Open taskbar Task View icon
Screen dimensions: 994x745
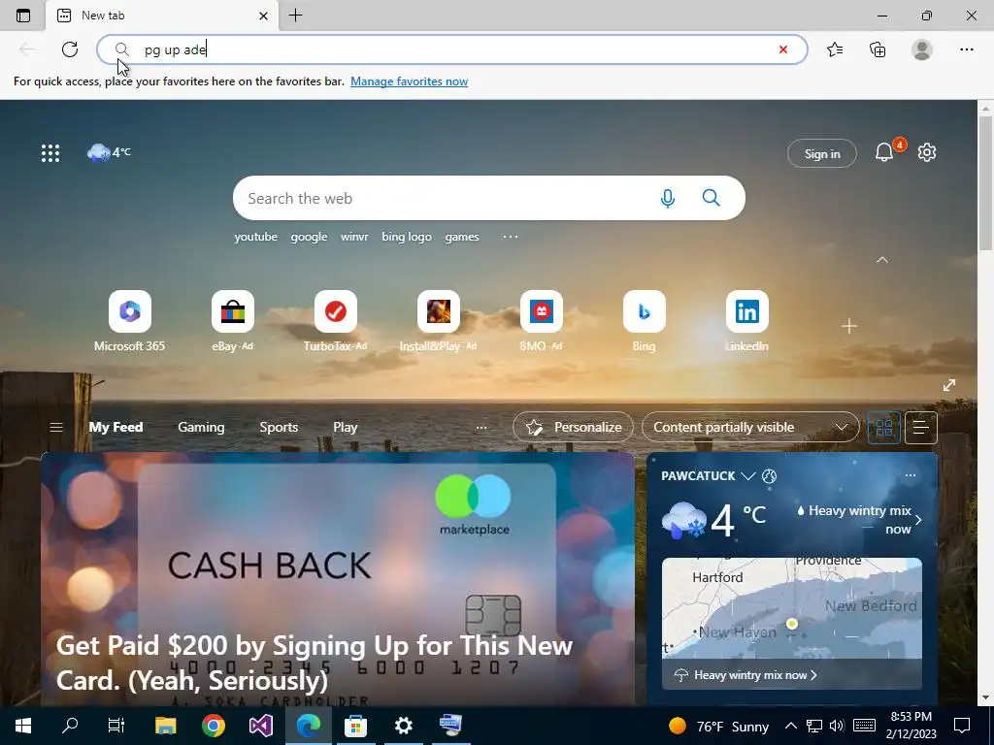[116, 726]
